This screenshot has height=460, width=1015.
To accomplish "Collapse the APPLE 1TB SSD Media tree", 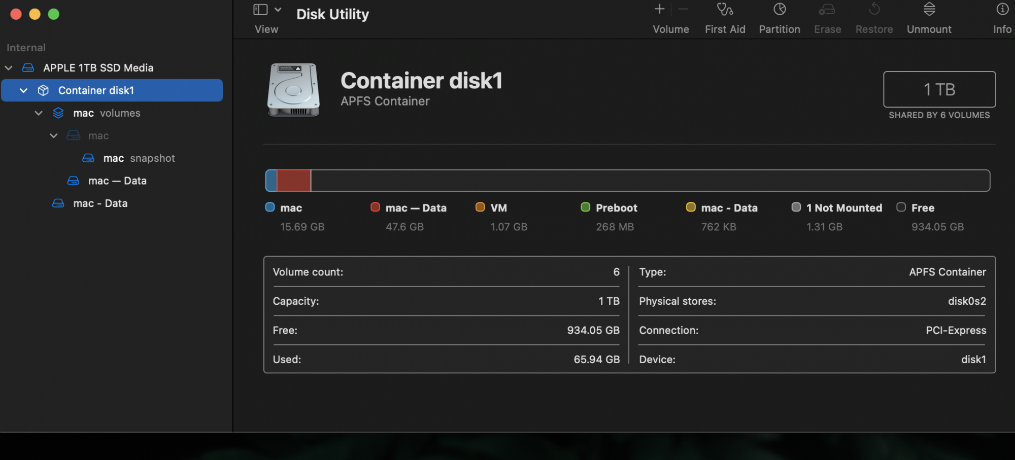I will pos(9,68).
